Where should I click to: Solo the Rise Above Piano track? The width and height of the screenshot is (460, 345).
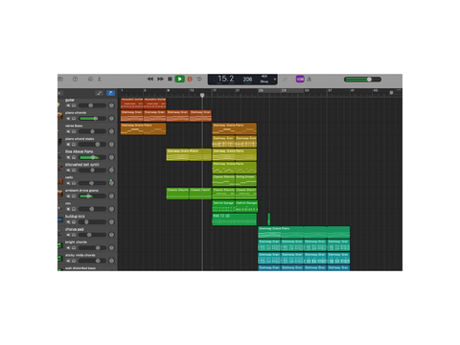point(74,157)
